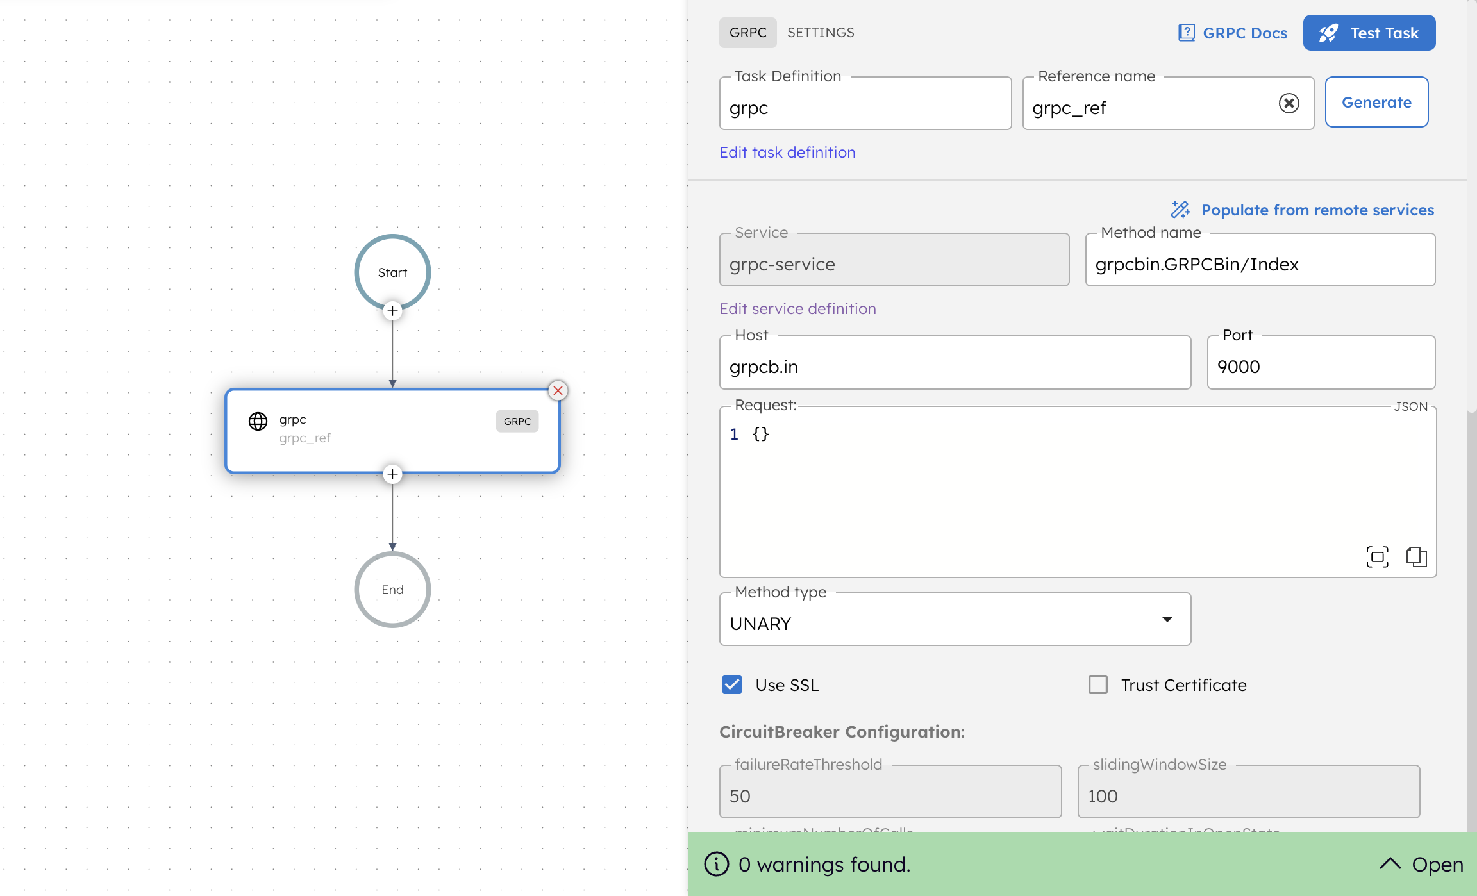Click the Port input field
The width and height of the screenshot is (1477, 896).
pyautogui.click(x=1321, y=363)
